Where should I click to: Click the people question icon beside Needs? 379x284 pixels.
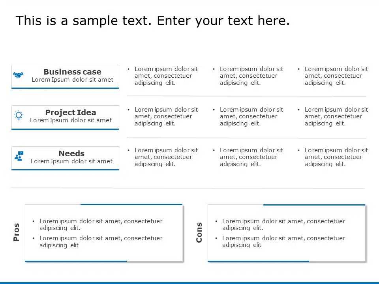coord(19,156)
